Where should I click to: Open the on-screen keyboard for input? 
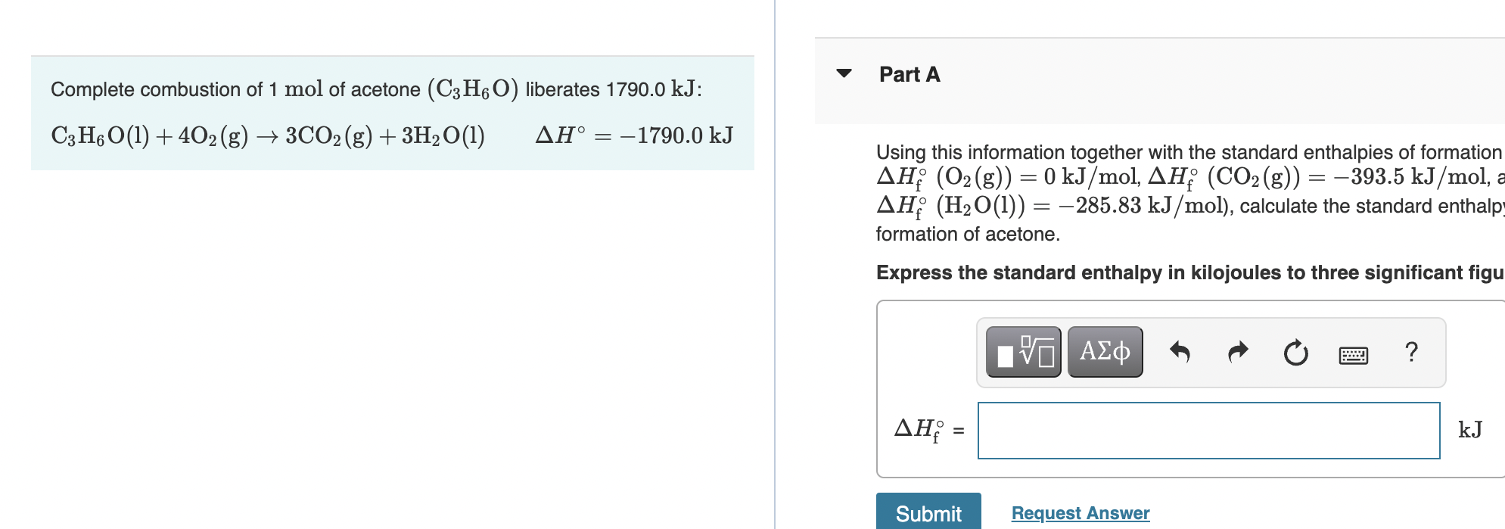[1353, 353]
